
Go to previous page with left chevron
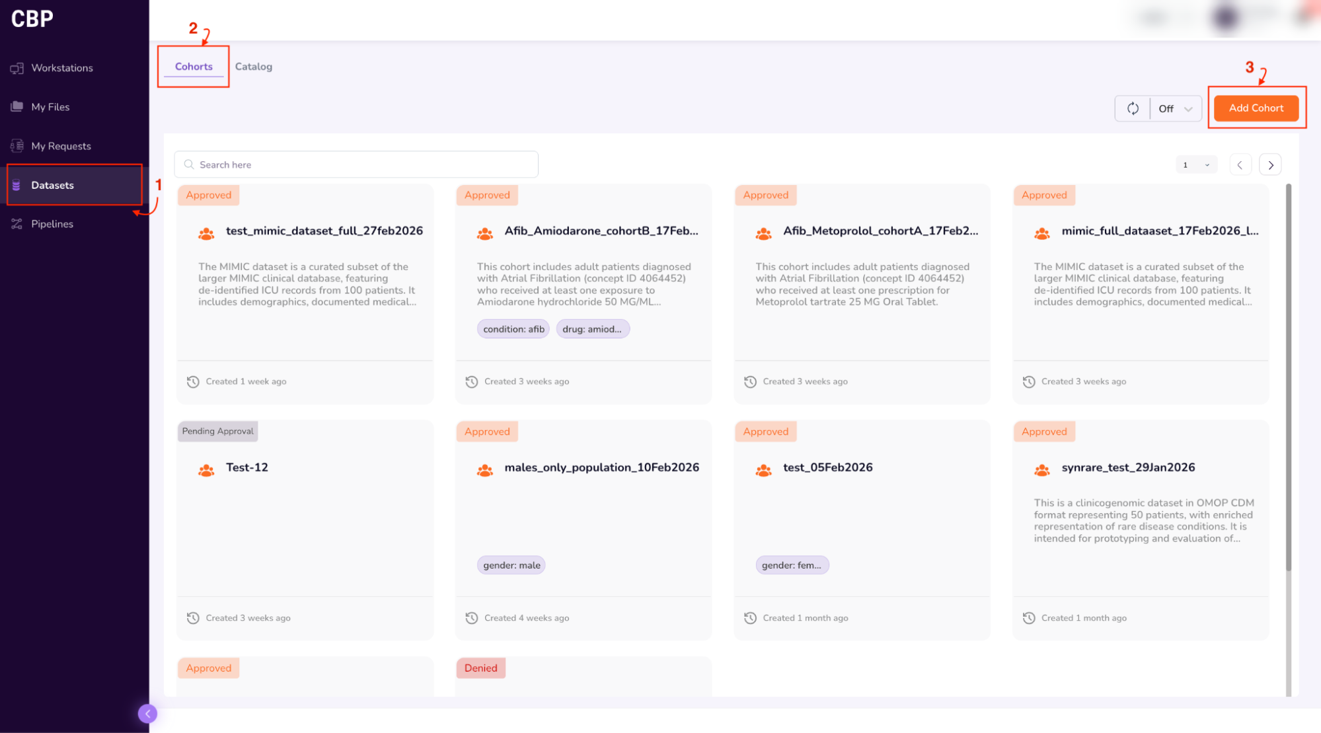pyautogui.click(x=1240, y=165)
